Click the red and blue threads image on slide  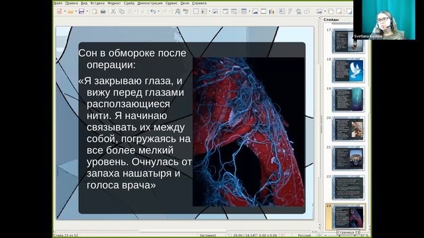point(248,132)
